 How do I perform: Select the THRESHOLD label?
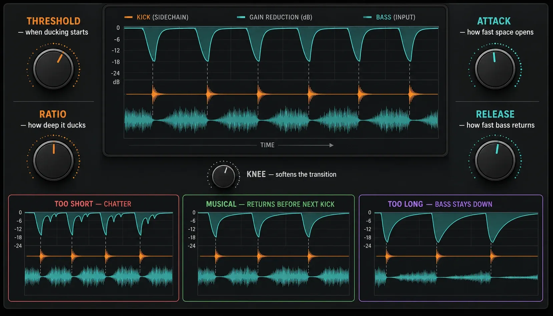point(53,21)
